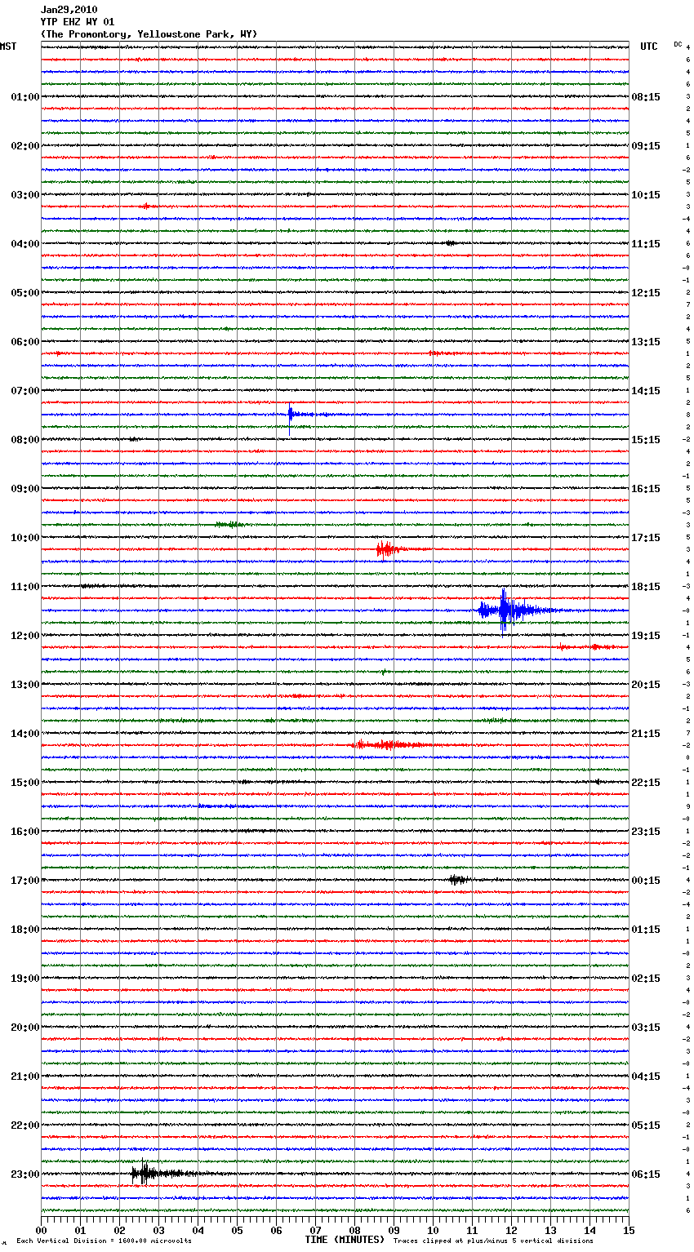Click the date text Jan29,2010
This screenshot has width=694, height=1252.
point(69,10)
